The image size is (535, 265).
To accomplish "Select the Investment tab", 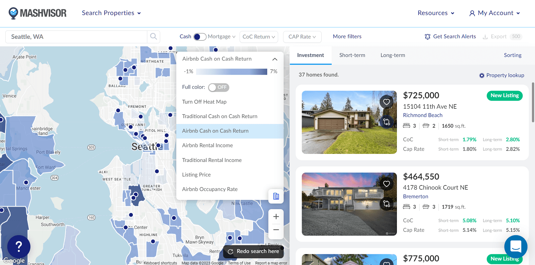I will coord(311,55).
